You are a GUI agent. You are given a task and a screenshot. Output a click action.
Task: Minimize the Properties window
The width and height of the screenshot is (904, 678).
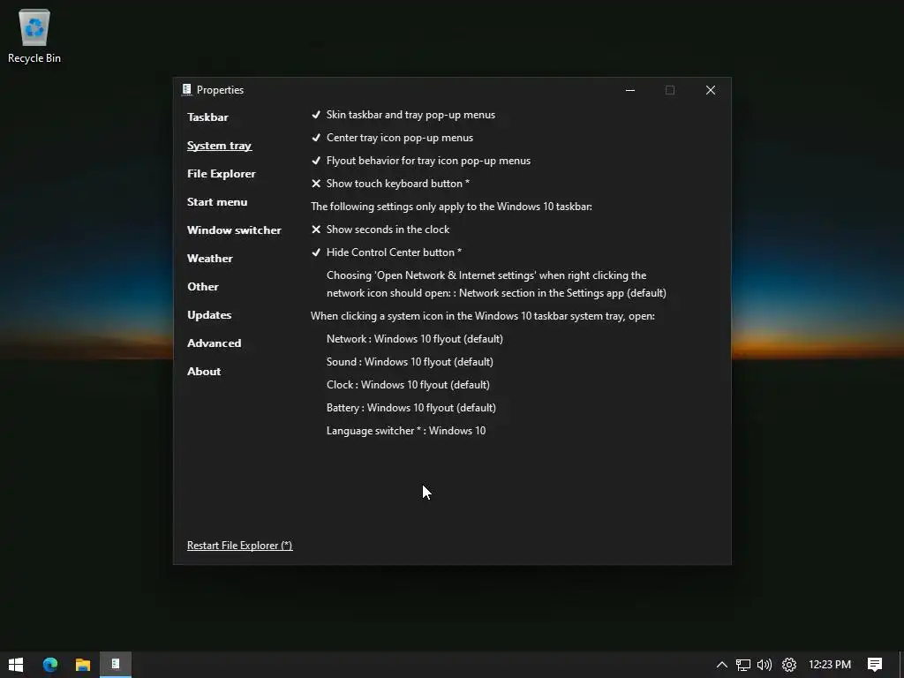pyautogui.click(x=630, y=90)
